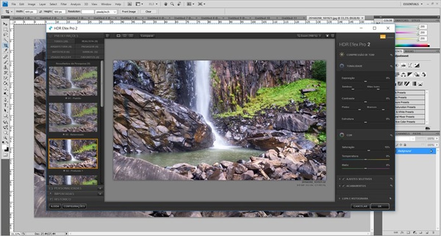This screenshot has width=441, height=236.
Task: Click the Temperatura slider
Action: pos(365,159)
